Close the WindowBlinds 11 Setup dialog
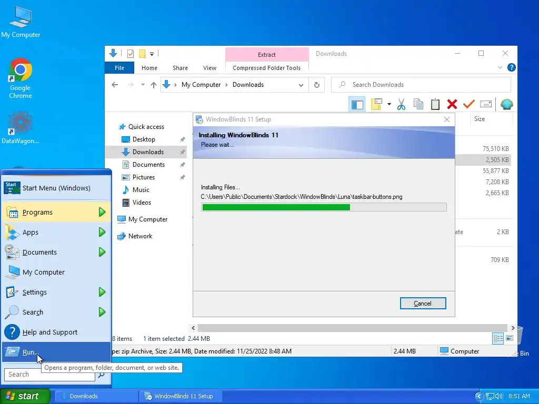Image resolution: width=539 pixels, height=404 pixels. (446, 119)
